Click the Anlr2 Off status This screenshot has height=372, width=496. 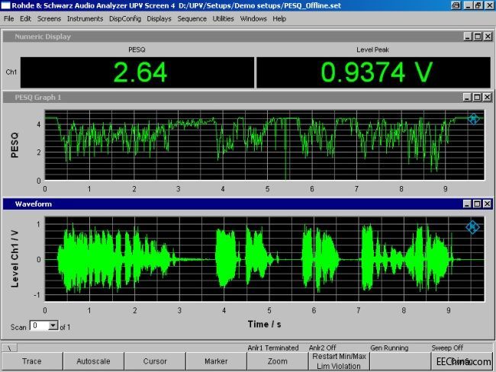322,348
